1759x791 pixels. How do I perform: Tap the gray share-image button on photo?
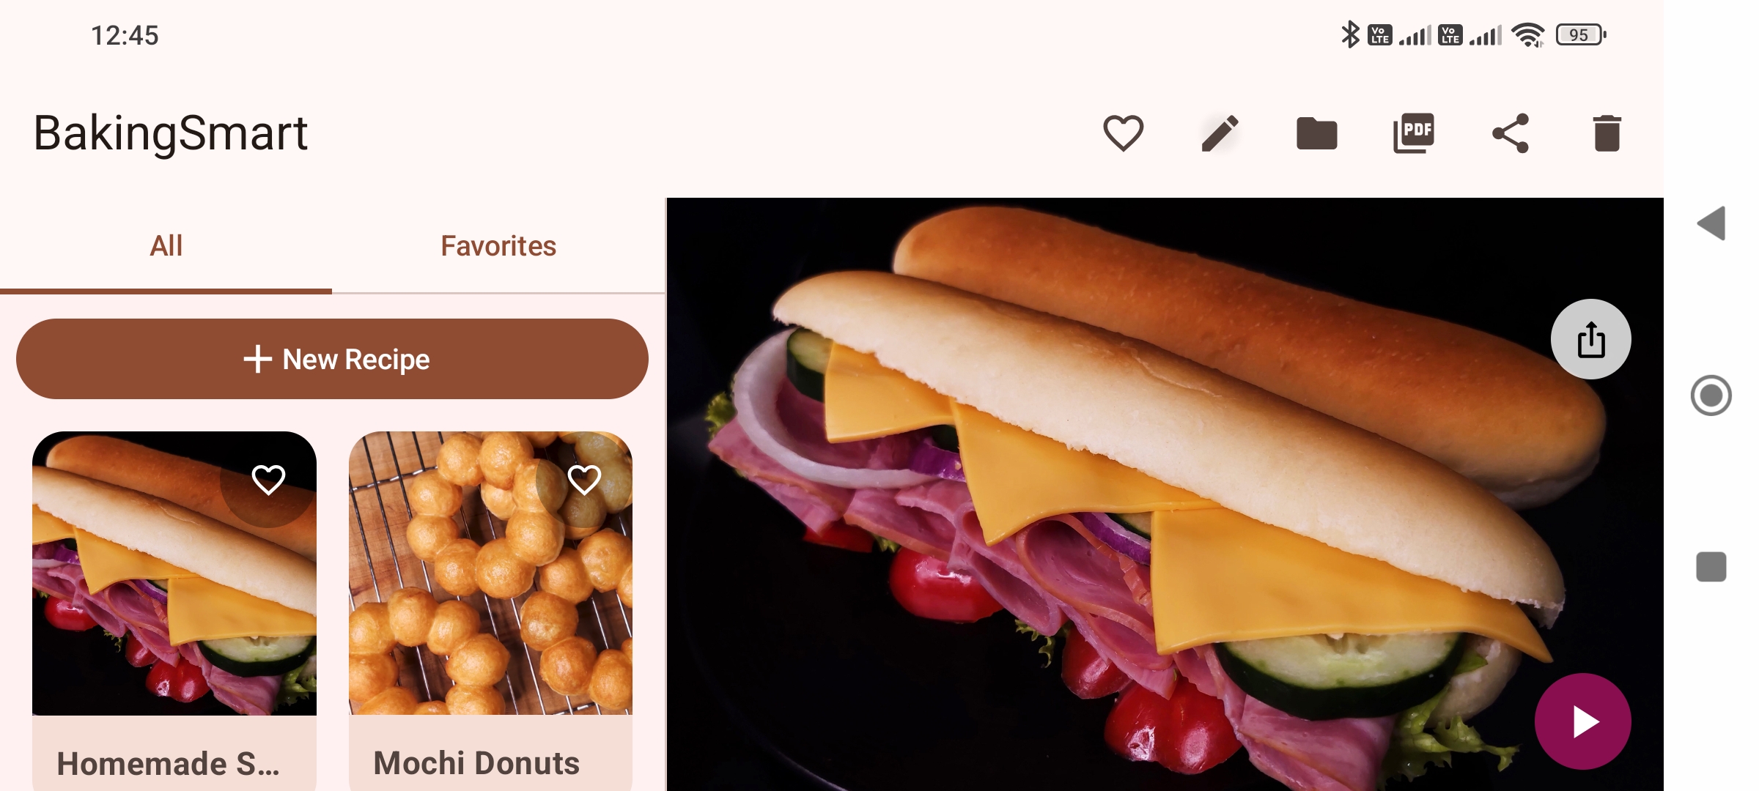tap(1590, 339)
